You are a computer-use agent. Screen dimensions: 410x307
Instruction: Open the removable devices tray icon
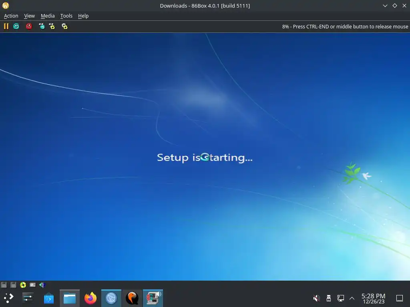[329, 298]
